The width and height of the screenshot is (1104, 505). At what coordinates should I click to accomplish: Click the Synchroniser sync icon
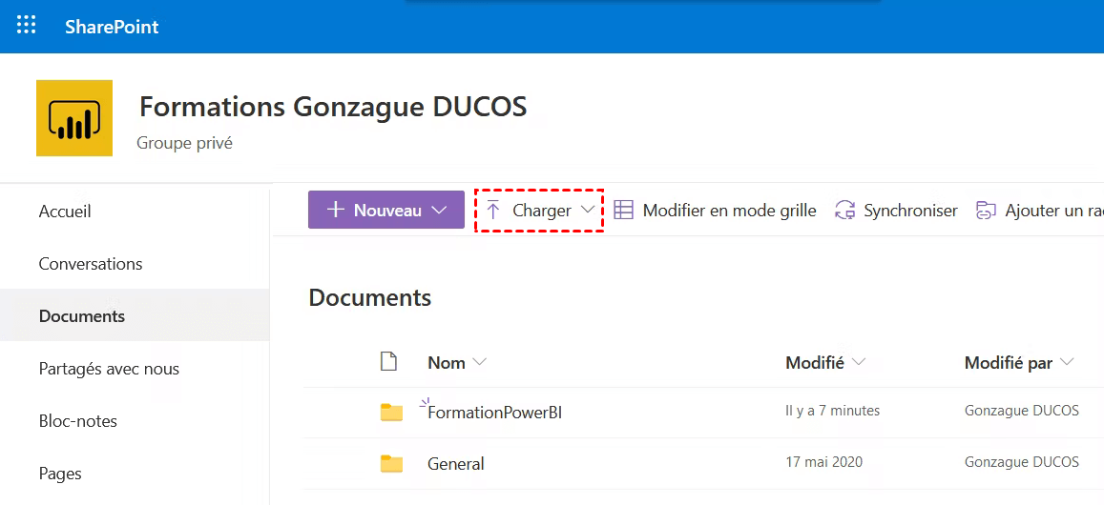[844, 211]
